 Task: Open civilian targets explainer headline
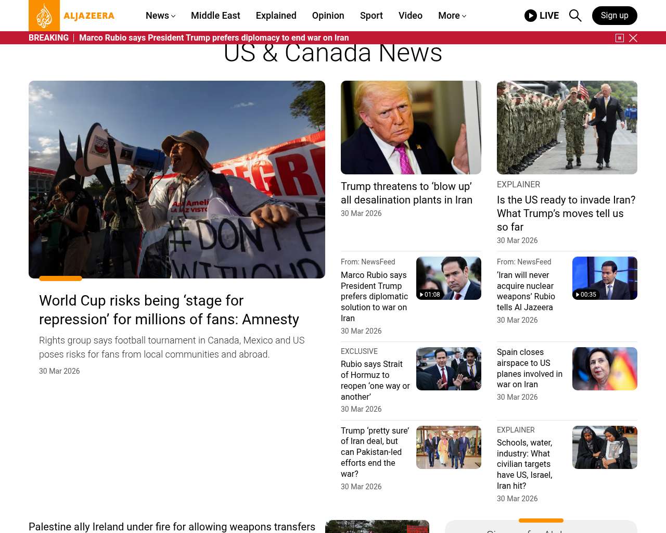tap(524, 464)
